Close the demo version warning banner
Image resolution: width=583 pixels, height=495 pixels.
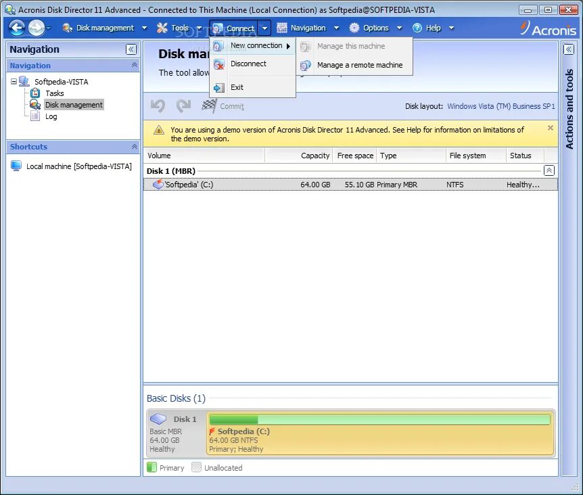tap(551, 128)
